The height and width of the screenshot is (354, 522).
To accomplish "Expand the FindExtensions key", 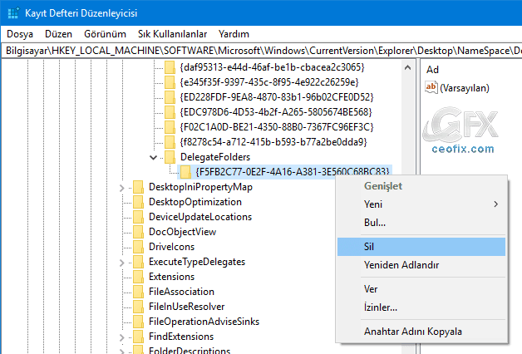I will pyautogui.click(x=122, y=337).
